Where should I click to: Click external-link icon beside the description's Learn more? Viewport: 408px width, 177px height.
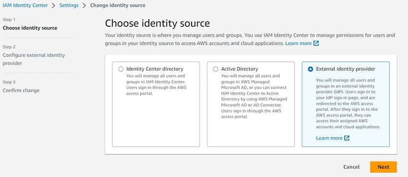pyautogui.click(x=316, y=43)
